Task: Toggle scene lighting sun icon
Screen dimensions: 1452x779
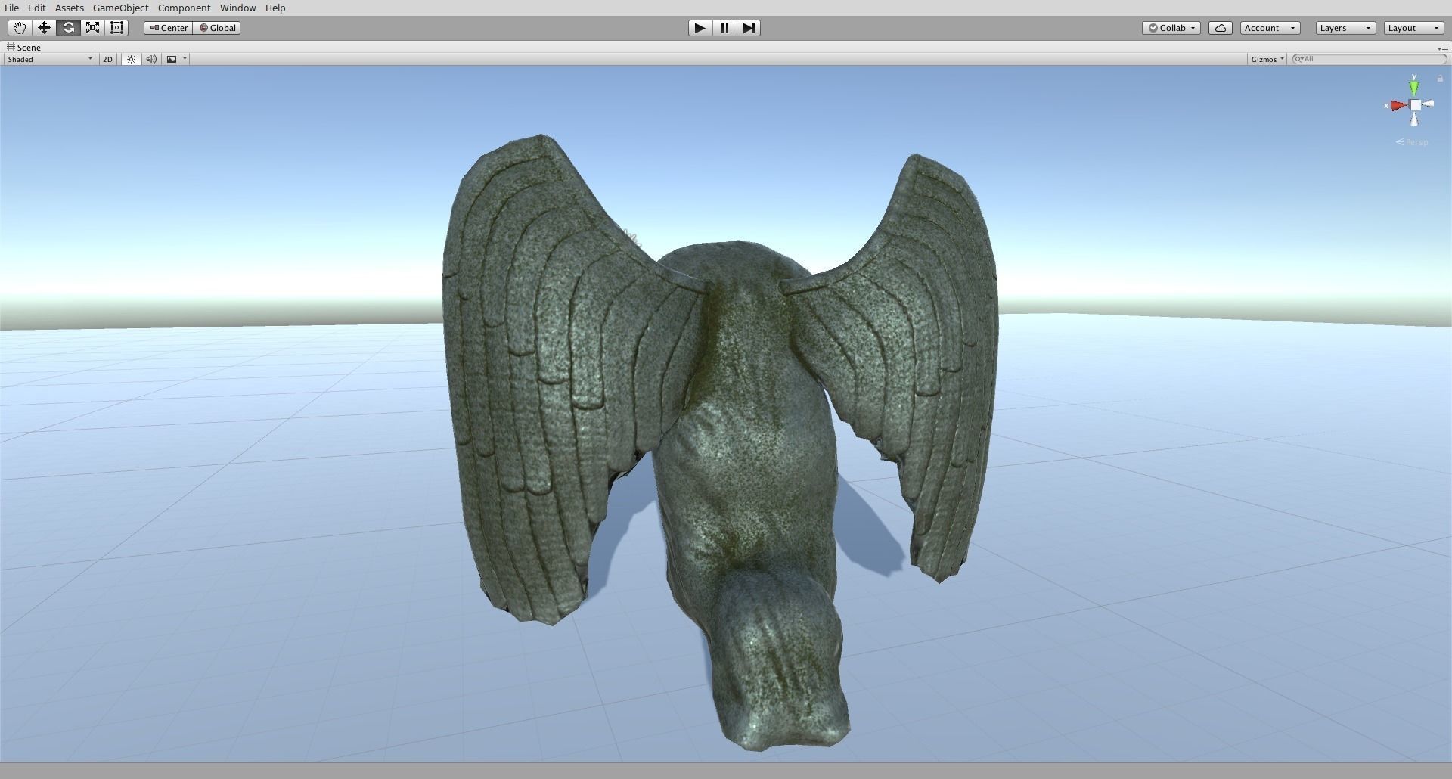Action: point(131,59)
